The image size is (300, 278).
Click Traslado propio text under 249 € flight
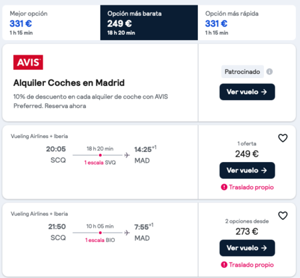[x=251, y=187]
